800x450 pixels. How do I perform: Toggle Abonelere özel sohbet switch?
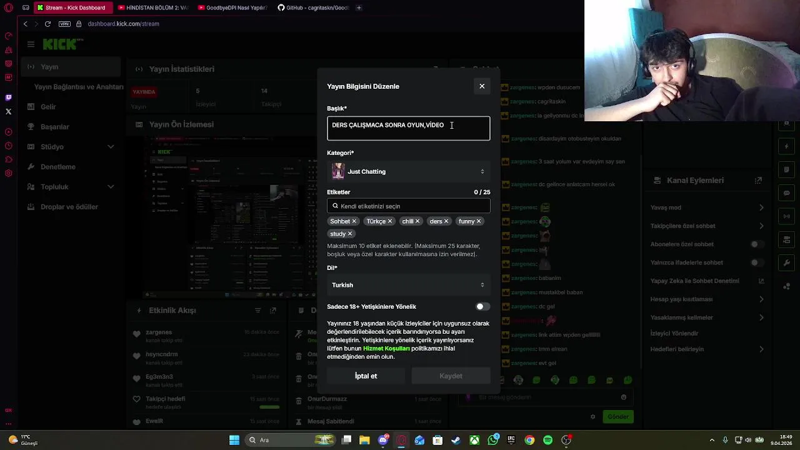(x=757, y=244)
